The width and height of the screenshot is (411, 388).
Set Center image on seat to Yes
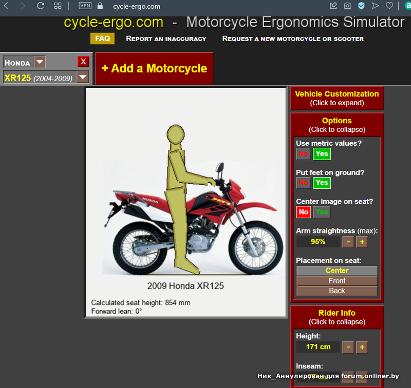(x=322, y=212)
